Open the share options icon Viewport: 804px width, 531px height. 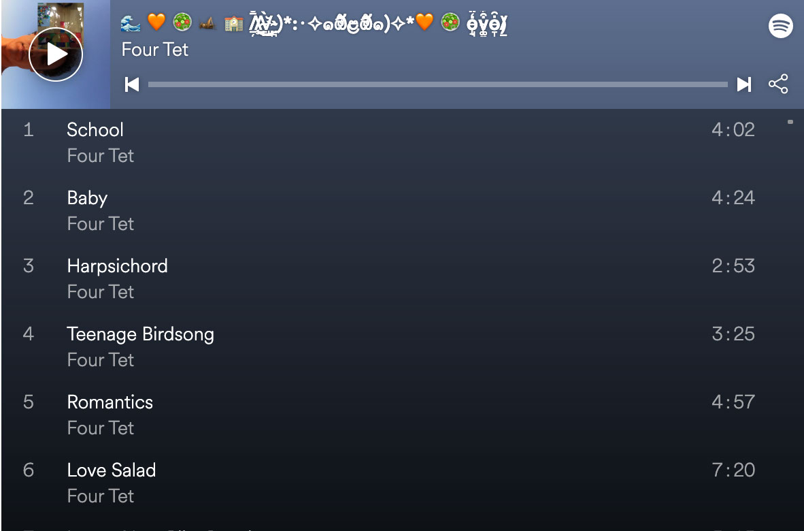click(778, 84)
